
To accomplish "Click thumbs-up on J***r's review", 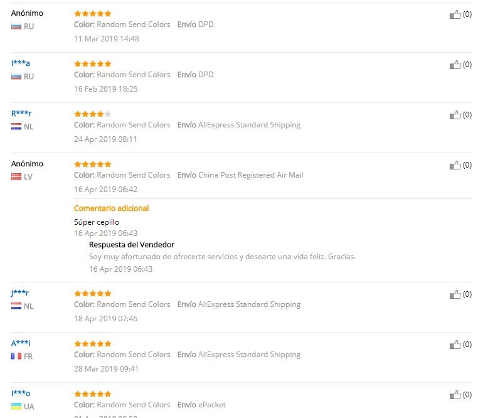I will click(455, 294).
